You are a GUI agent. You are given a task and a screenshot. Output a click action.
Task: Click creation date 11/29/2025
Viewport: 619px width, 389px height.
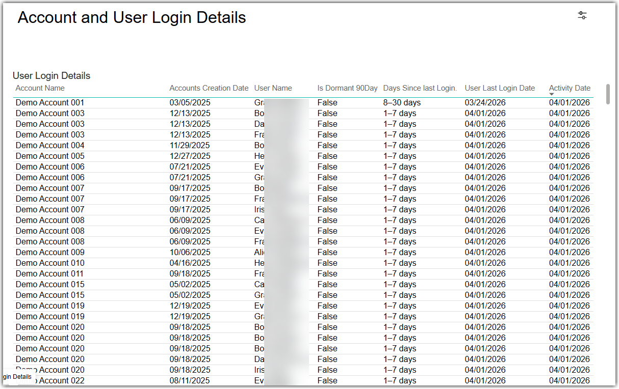point(190,145)
